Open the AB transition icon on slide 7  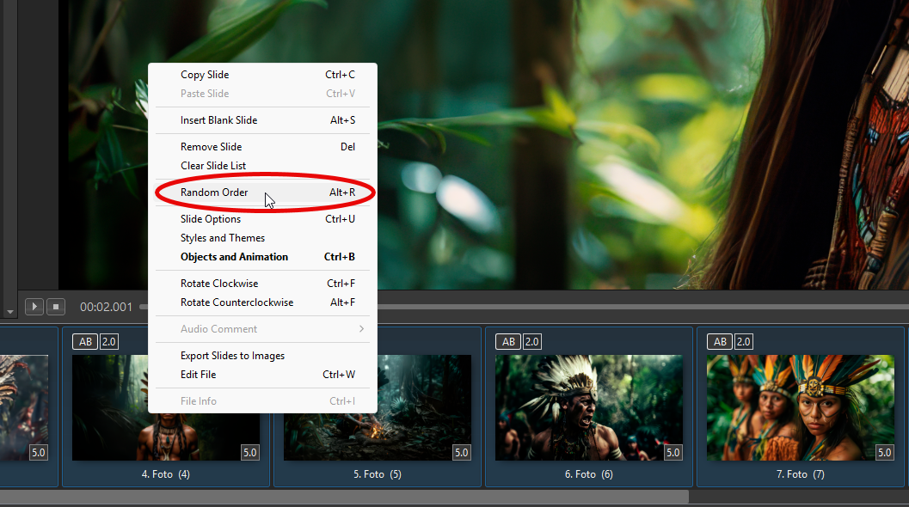[x=720, y=342]
